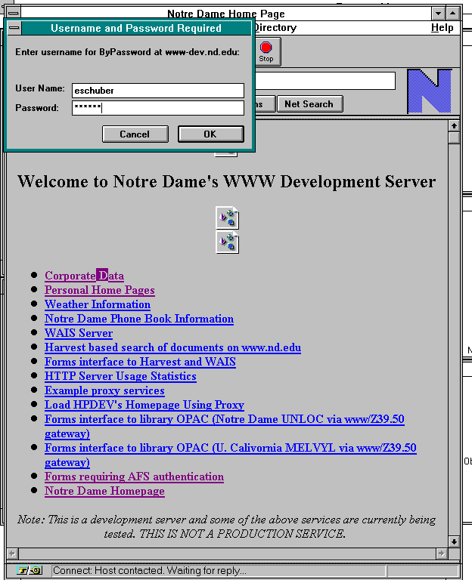472x580 pixels.
Task: Click the location URL field
Action: pyautogui.click(x=325, y=81)
